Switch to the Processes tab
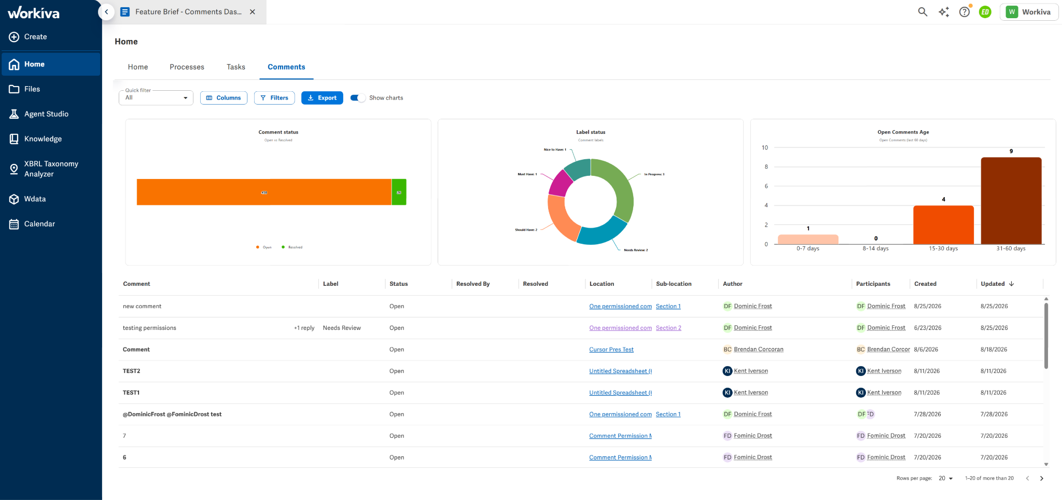The image size is (1062, 500). (187, 67)
